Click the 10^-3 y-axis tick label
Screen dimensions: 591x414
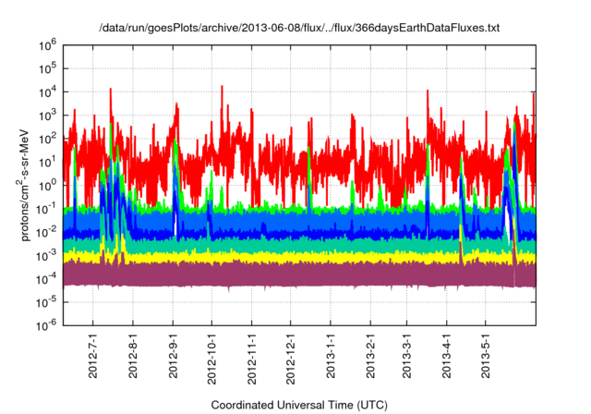(x=46, y=255)
